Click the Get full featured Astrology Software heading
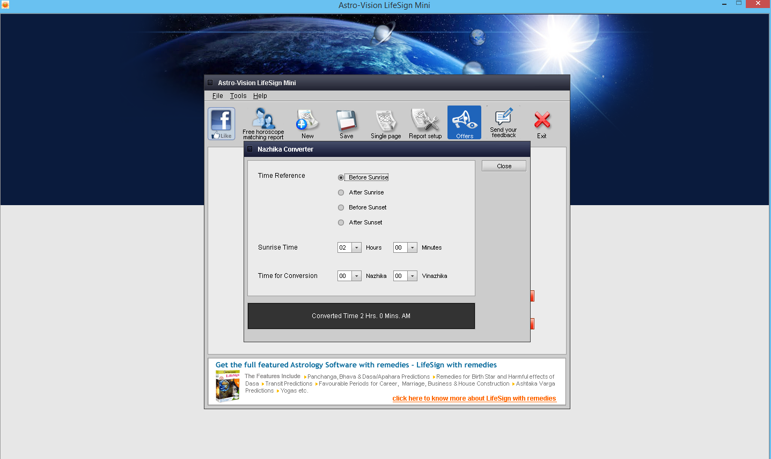 356,365
